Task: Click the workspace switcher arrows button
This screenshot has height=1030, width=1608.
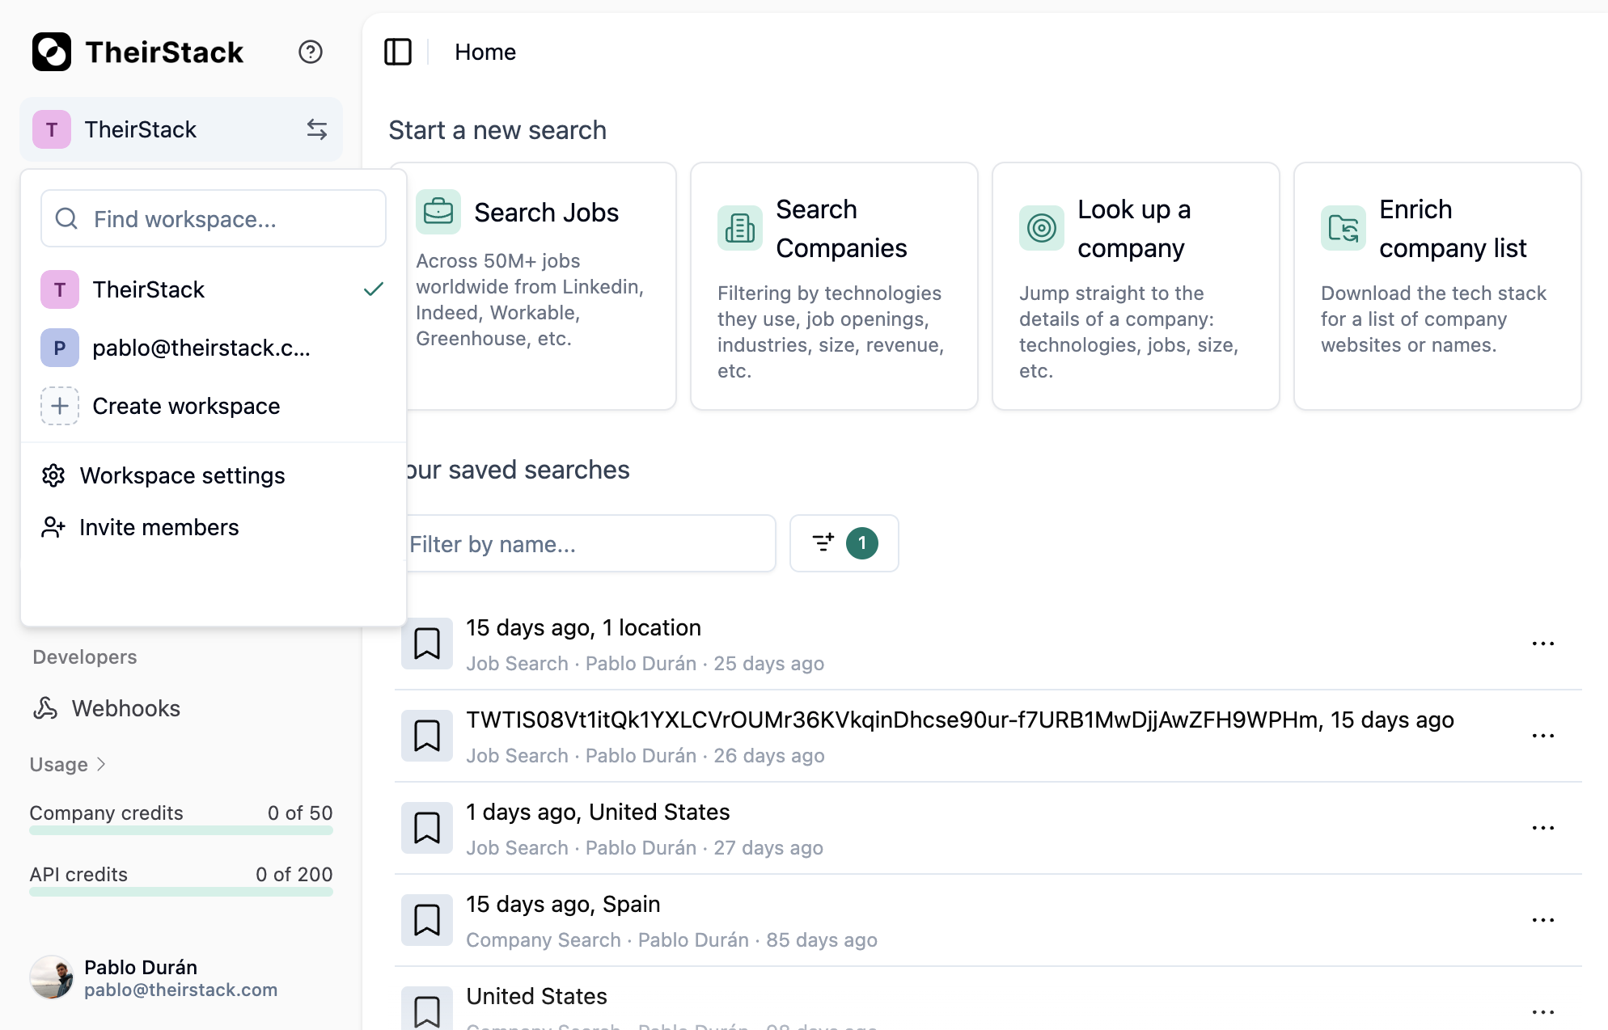Action: [316, 129]
